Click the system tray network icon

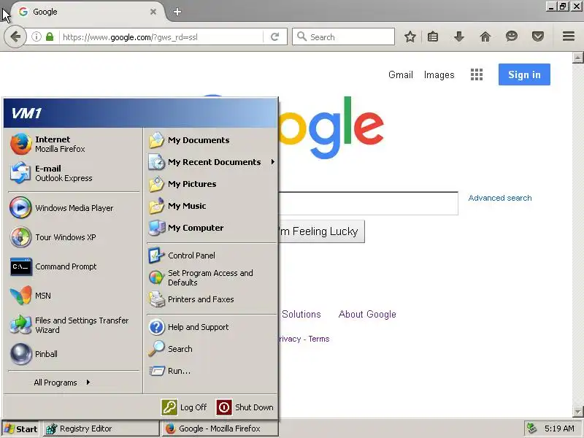tap(532, 429)
